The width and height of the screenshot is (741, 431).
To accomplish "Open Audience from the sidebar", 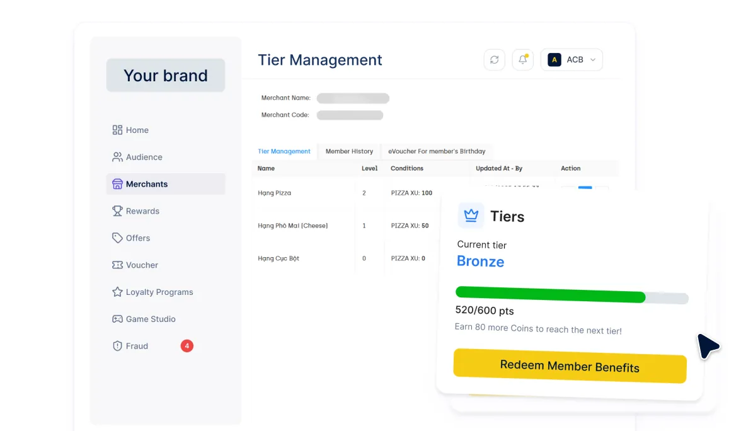I will point(165,157).
